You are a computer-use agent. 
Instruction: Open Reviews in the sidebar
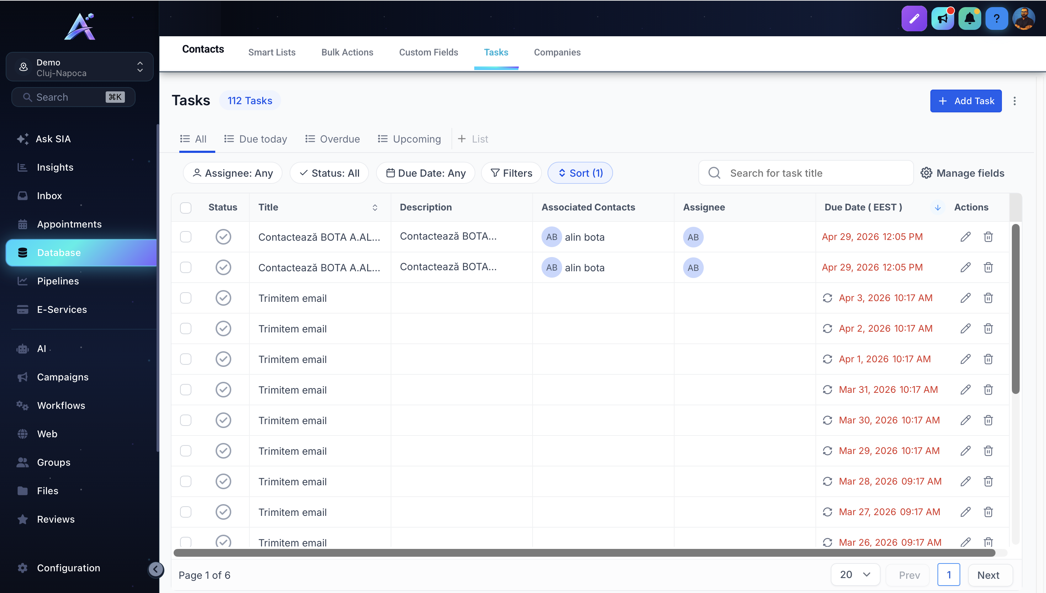pyautogui.click(x=56, y=519)
